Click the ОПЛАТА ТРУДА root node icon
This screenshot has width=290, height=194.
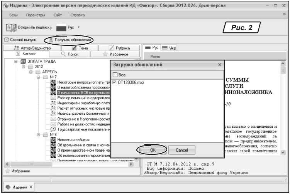coord(23,61)
